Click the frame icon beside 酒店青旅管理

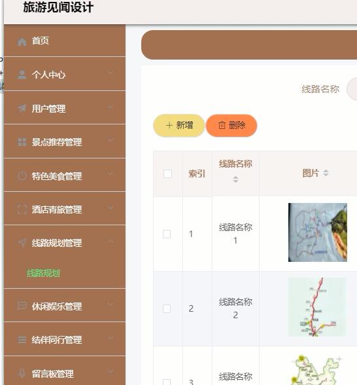[x=22, y=210]
